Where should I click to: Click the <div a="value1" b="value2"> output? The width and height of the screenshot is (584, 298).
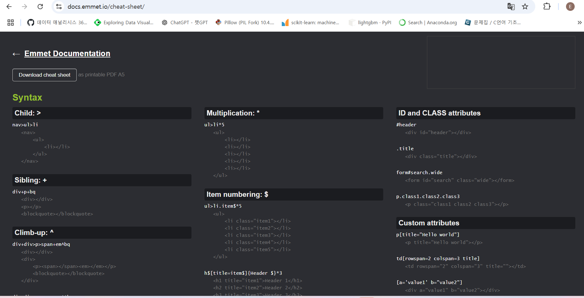click(452, 290)
